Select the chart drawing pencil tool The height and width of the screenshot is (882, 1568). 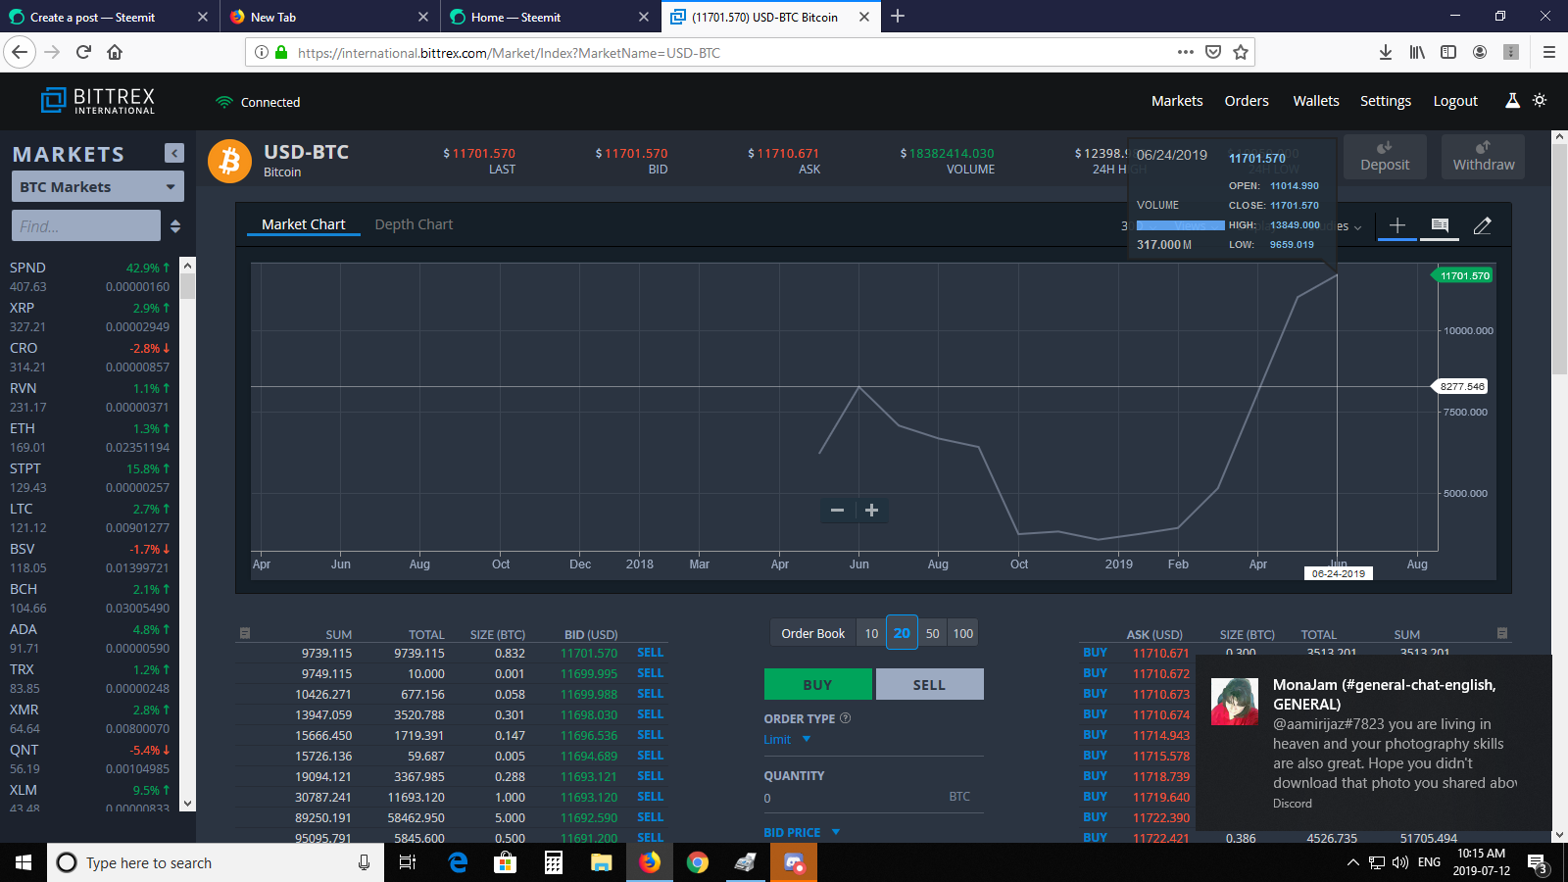[x=1482, y=225]
